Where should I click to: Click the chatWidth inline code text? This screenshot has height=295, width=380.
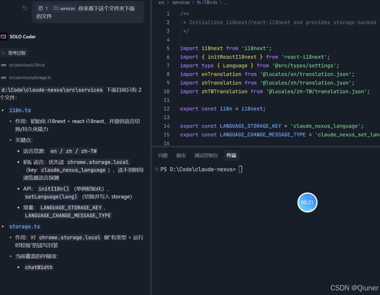click(x=39, y=267)
